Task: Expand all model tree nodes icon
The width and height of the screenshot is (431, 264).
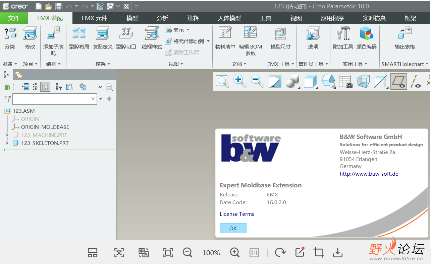Action: click(25, 87)
